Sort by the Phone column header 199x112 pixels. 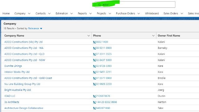pos(97,36)
